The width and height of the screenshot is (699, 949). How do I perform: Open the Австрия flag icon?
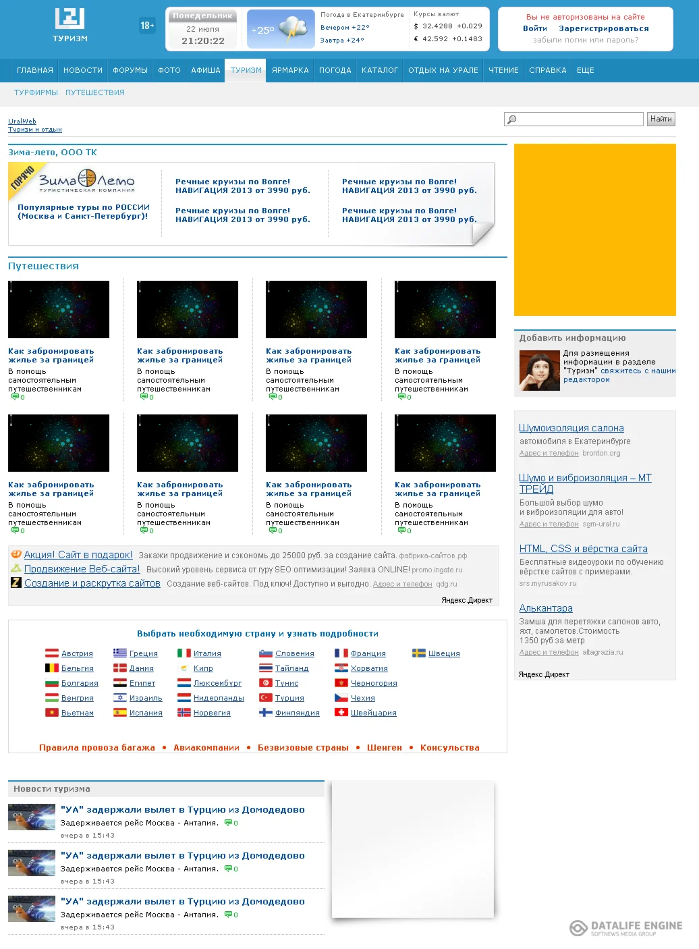[x=52, y=653]
